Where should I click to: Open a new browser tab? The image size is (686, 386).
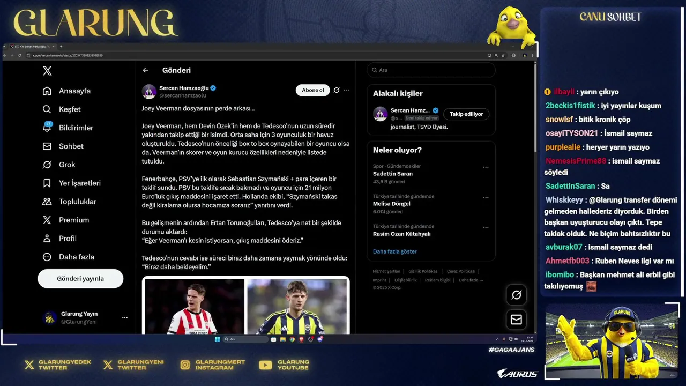tap(61, 47)
